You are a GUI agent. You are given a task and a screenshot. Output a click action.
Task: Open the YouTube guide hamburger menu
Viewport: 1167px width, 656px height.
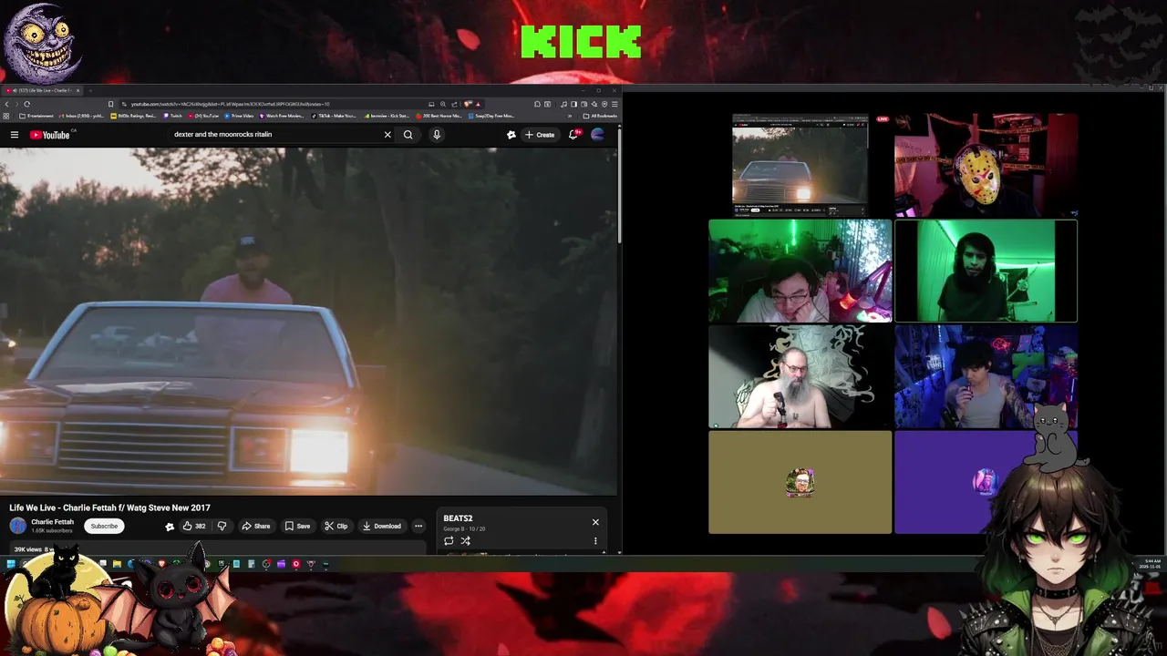click(14, 135)
